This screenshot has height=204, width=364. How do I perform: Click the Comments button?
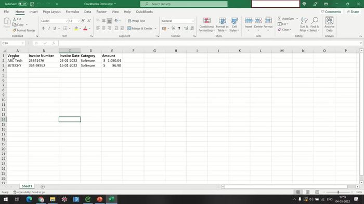331,11
